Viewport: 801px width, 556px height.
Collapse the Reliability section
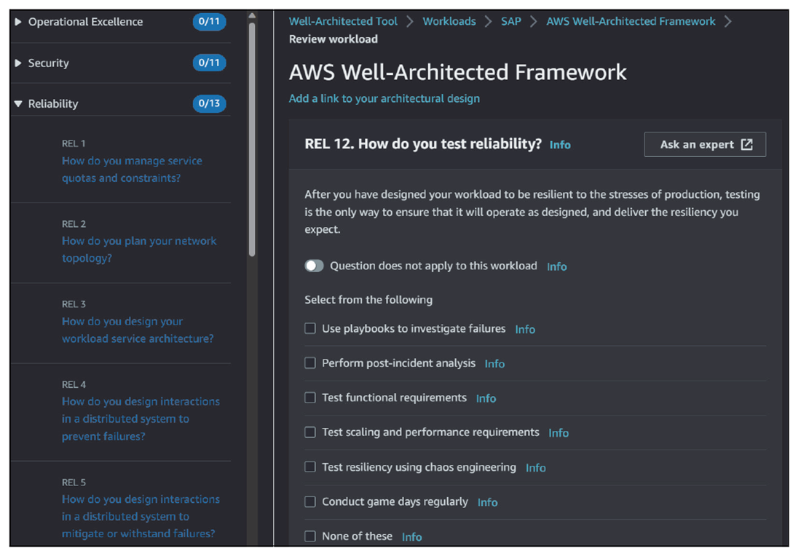pos(18,103)
